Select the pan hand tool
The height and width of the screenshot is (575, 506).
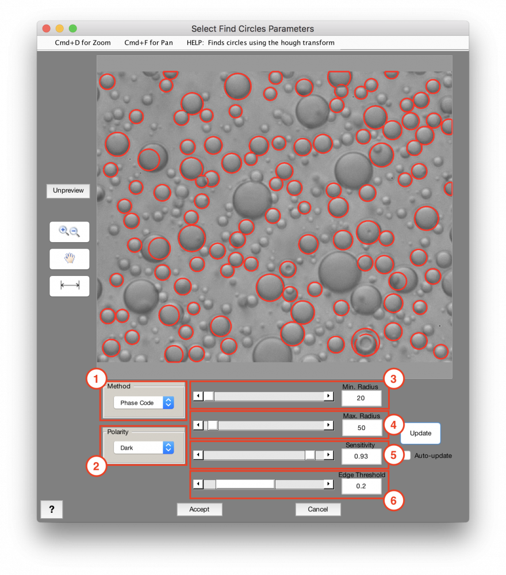[x=69, y=259]
